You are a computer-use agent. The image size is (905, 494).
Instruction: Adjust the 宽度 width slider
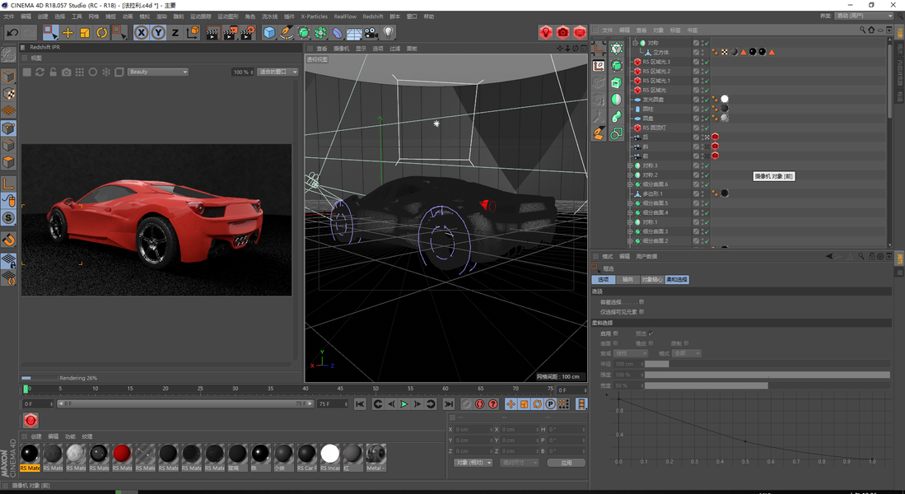(x=767, y=385)
